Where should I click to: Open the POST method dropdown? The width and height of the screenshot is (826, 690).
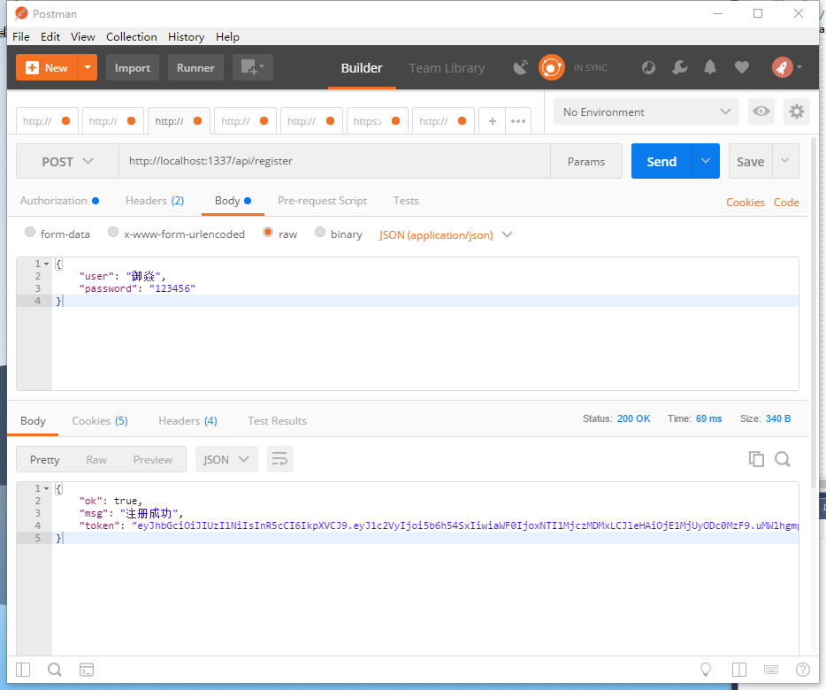pos(67,161)
